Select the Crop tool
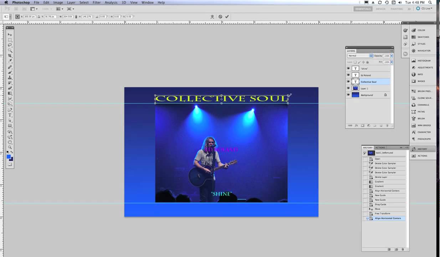This screenshot has height=257, width=440. coord(10,56)
